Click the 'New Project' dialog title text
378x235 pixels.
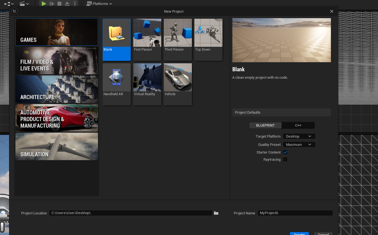(174, 11)
